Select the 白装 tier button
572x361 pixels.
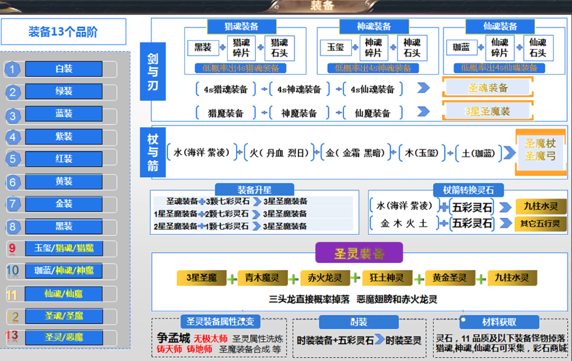pyautogui.click(x=64, y=69)
